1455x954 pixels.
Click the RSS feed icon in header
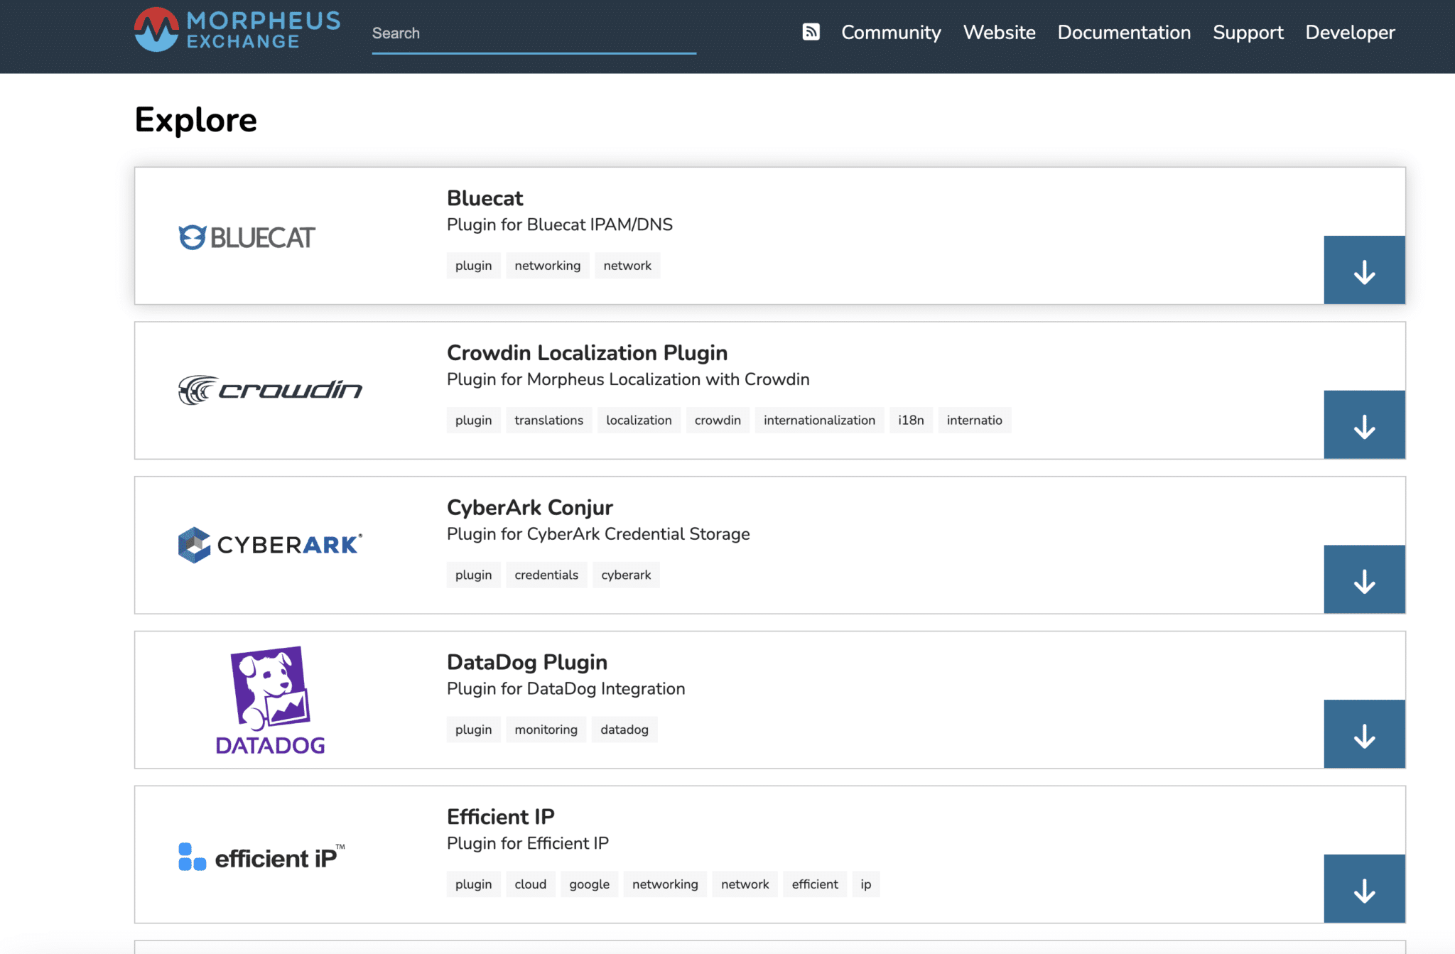pyautogui.click(x=811, y=32)
